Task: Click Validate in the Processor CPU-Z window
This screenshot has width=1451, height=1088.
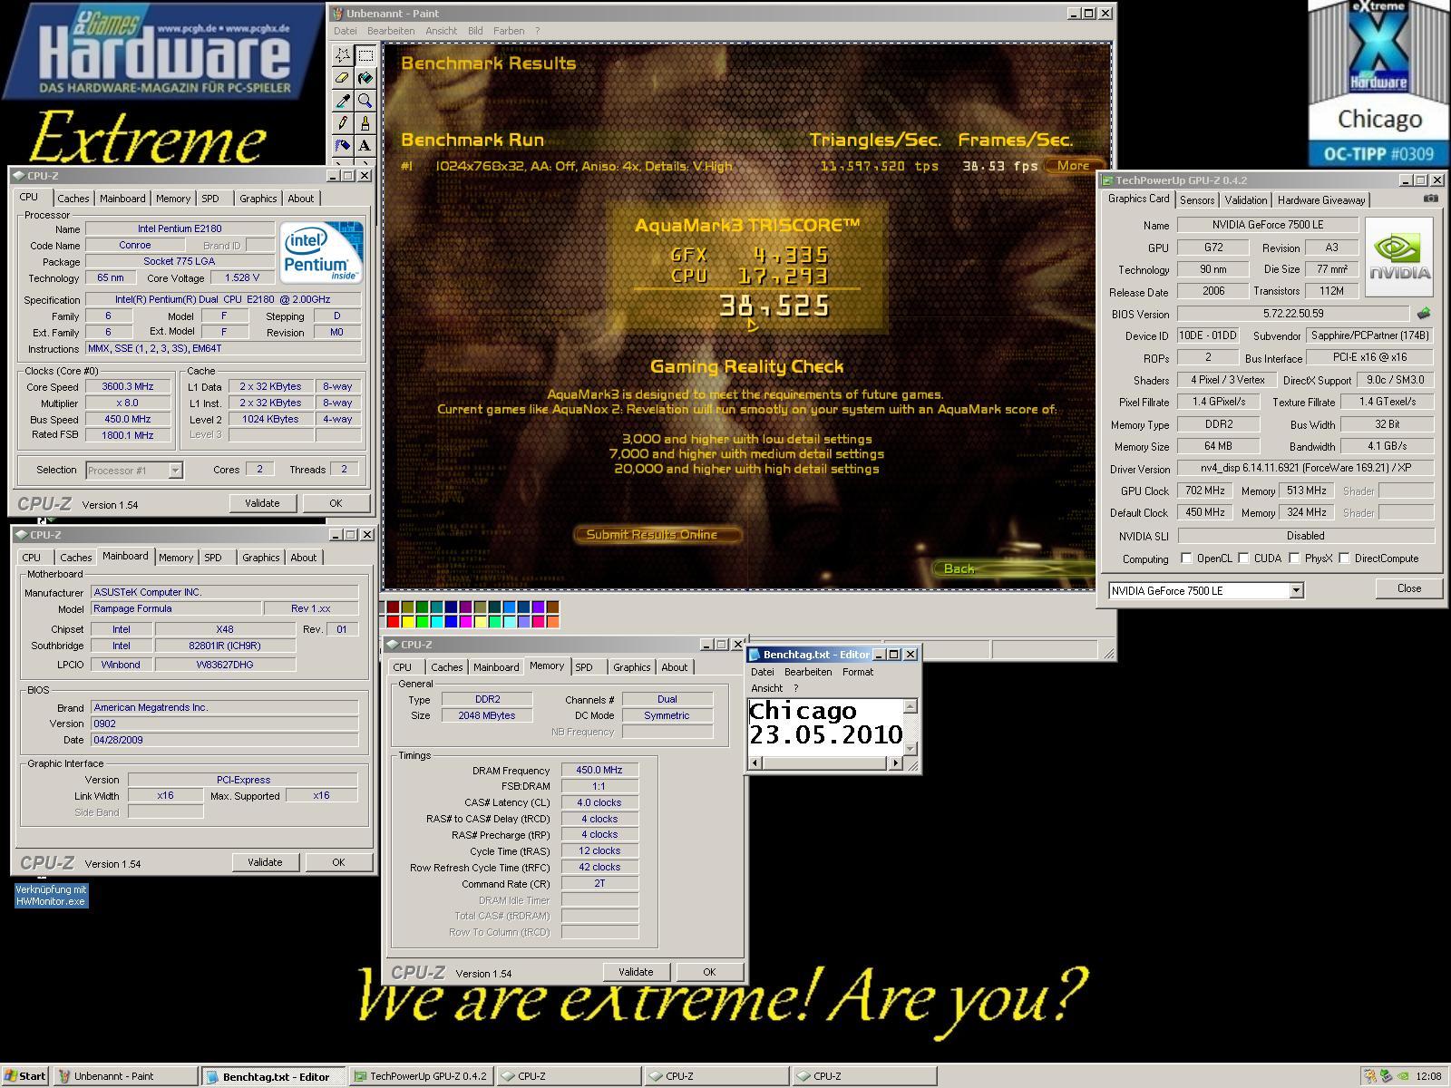Action: (262, 503)
